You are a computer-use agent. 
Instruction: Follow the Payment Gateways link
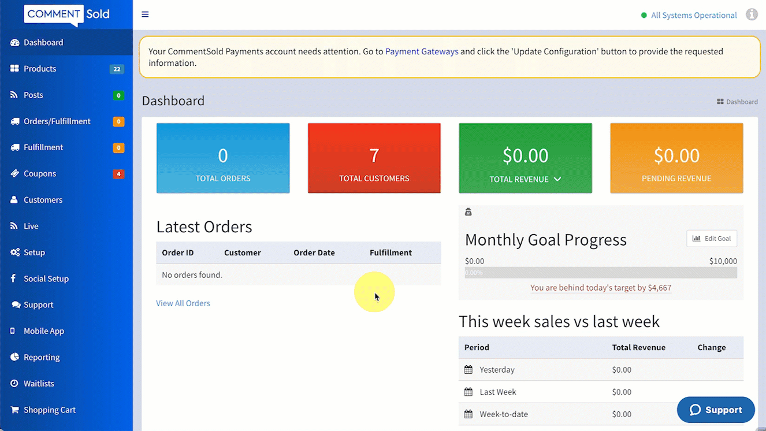pos(422,51)
